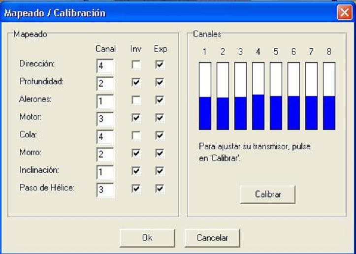
Task: Focus the Motor Canal input box
Action: (x=105, y=119)
